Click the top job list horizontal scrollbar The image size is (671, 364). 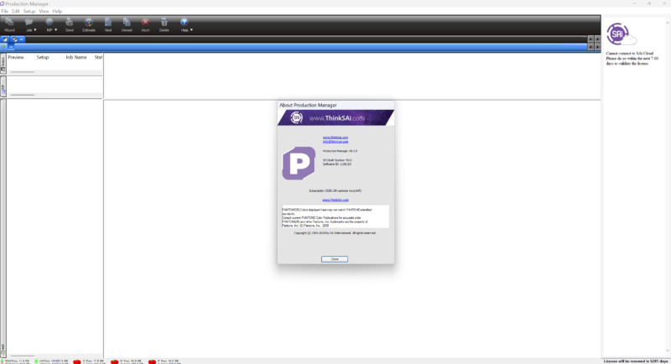pyautogui.click(x=23, y=72)
